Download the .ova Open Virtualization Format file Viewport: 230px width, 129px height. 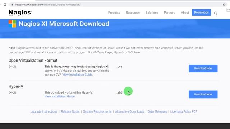click(203, 68)
